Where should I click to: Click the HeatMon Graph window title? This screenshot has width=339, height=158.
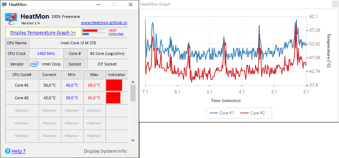tap(155, 4)
